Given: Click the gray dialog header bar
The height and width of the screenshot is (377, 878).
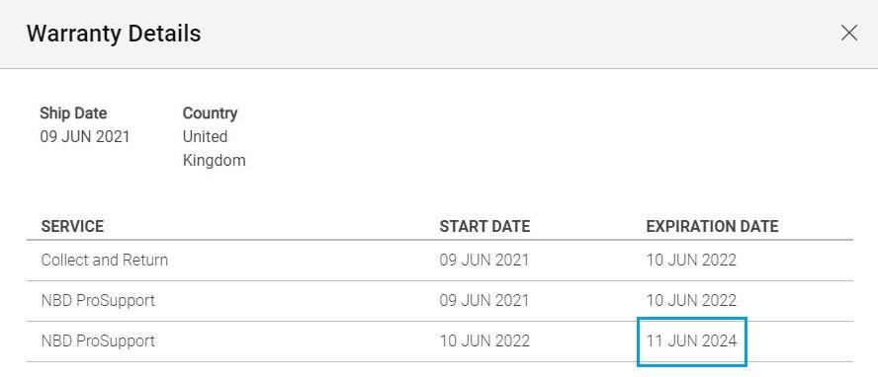Looking at the screenshot, I should click(439, 35).
